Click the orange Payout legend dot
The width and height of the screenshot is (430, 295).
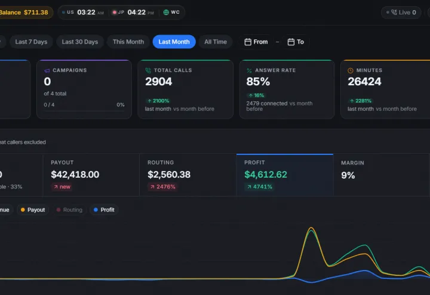tap(23, 210)
